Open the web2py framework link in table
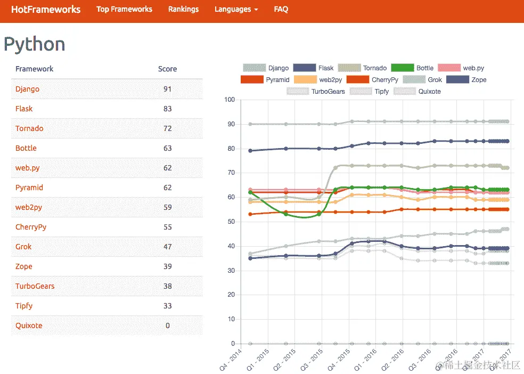 tap(29, 208)
